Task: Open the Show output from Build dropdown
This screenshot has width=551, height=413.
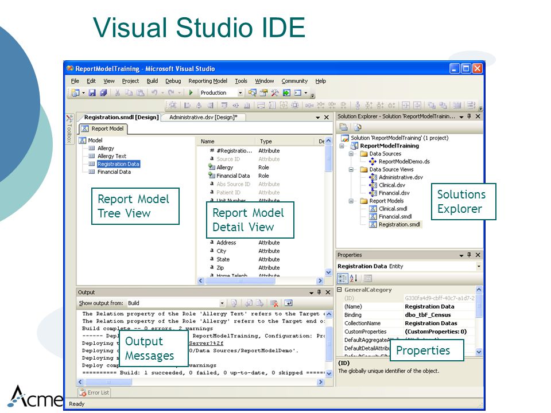Action: click(222, 303)
